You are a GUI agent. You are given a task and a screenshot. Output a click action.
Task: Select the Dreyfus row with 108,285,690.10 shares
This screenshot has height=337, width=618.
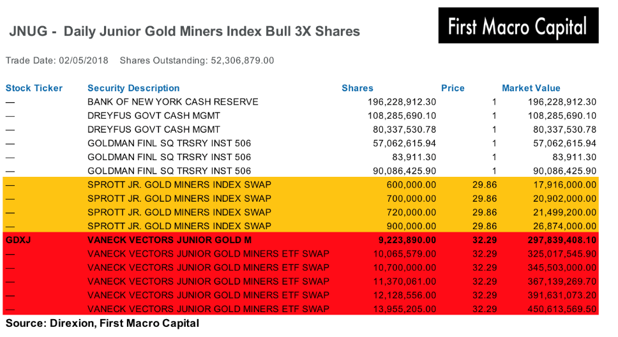coord(301,116)
